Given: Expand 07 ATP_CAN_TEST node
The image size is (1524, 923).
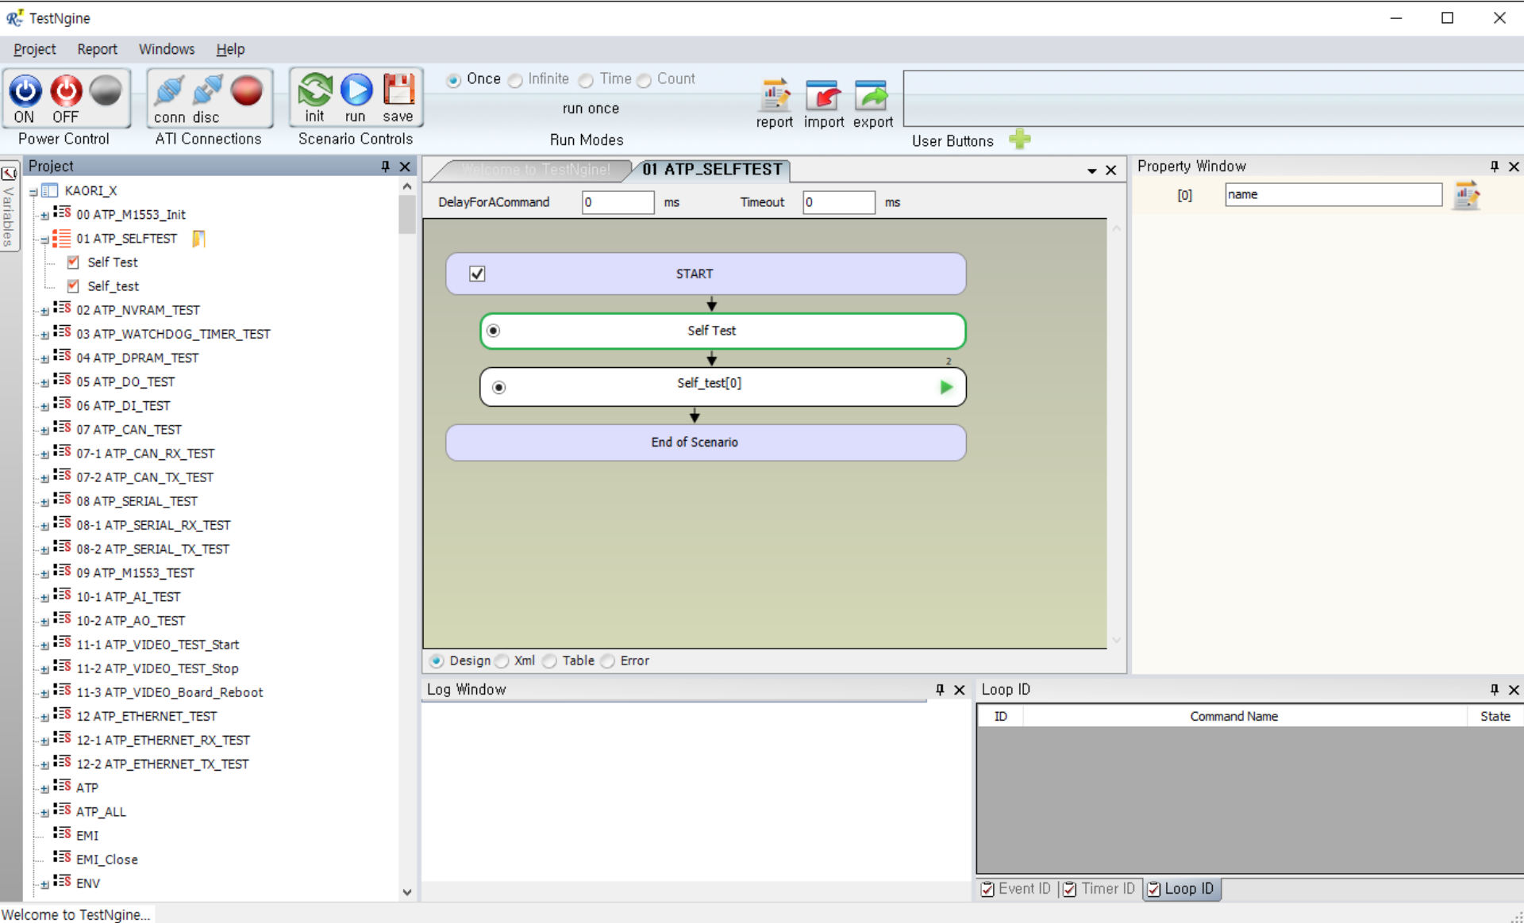Looking at the screenshot, I should [x=44, y=431].
